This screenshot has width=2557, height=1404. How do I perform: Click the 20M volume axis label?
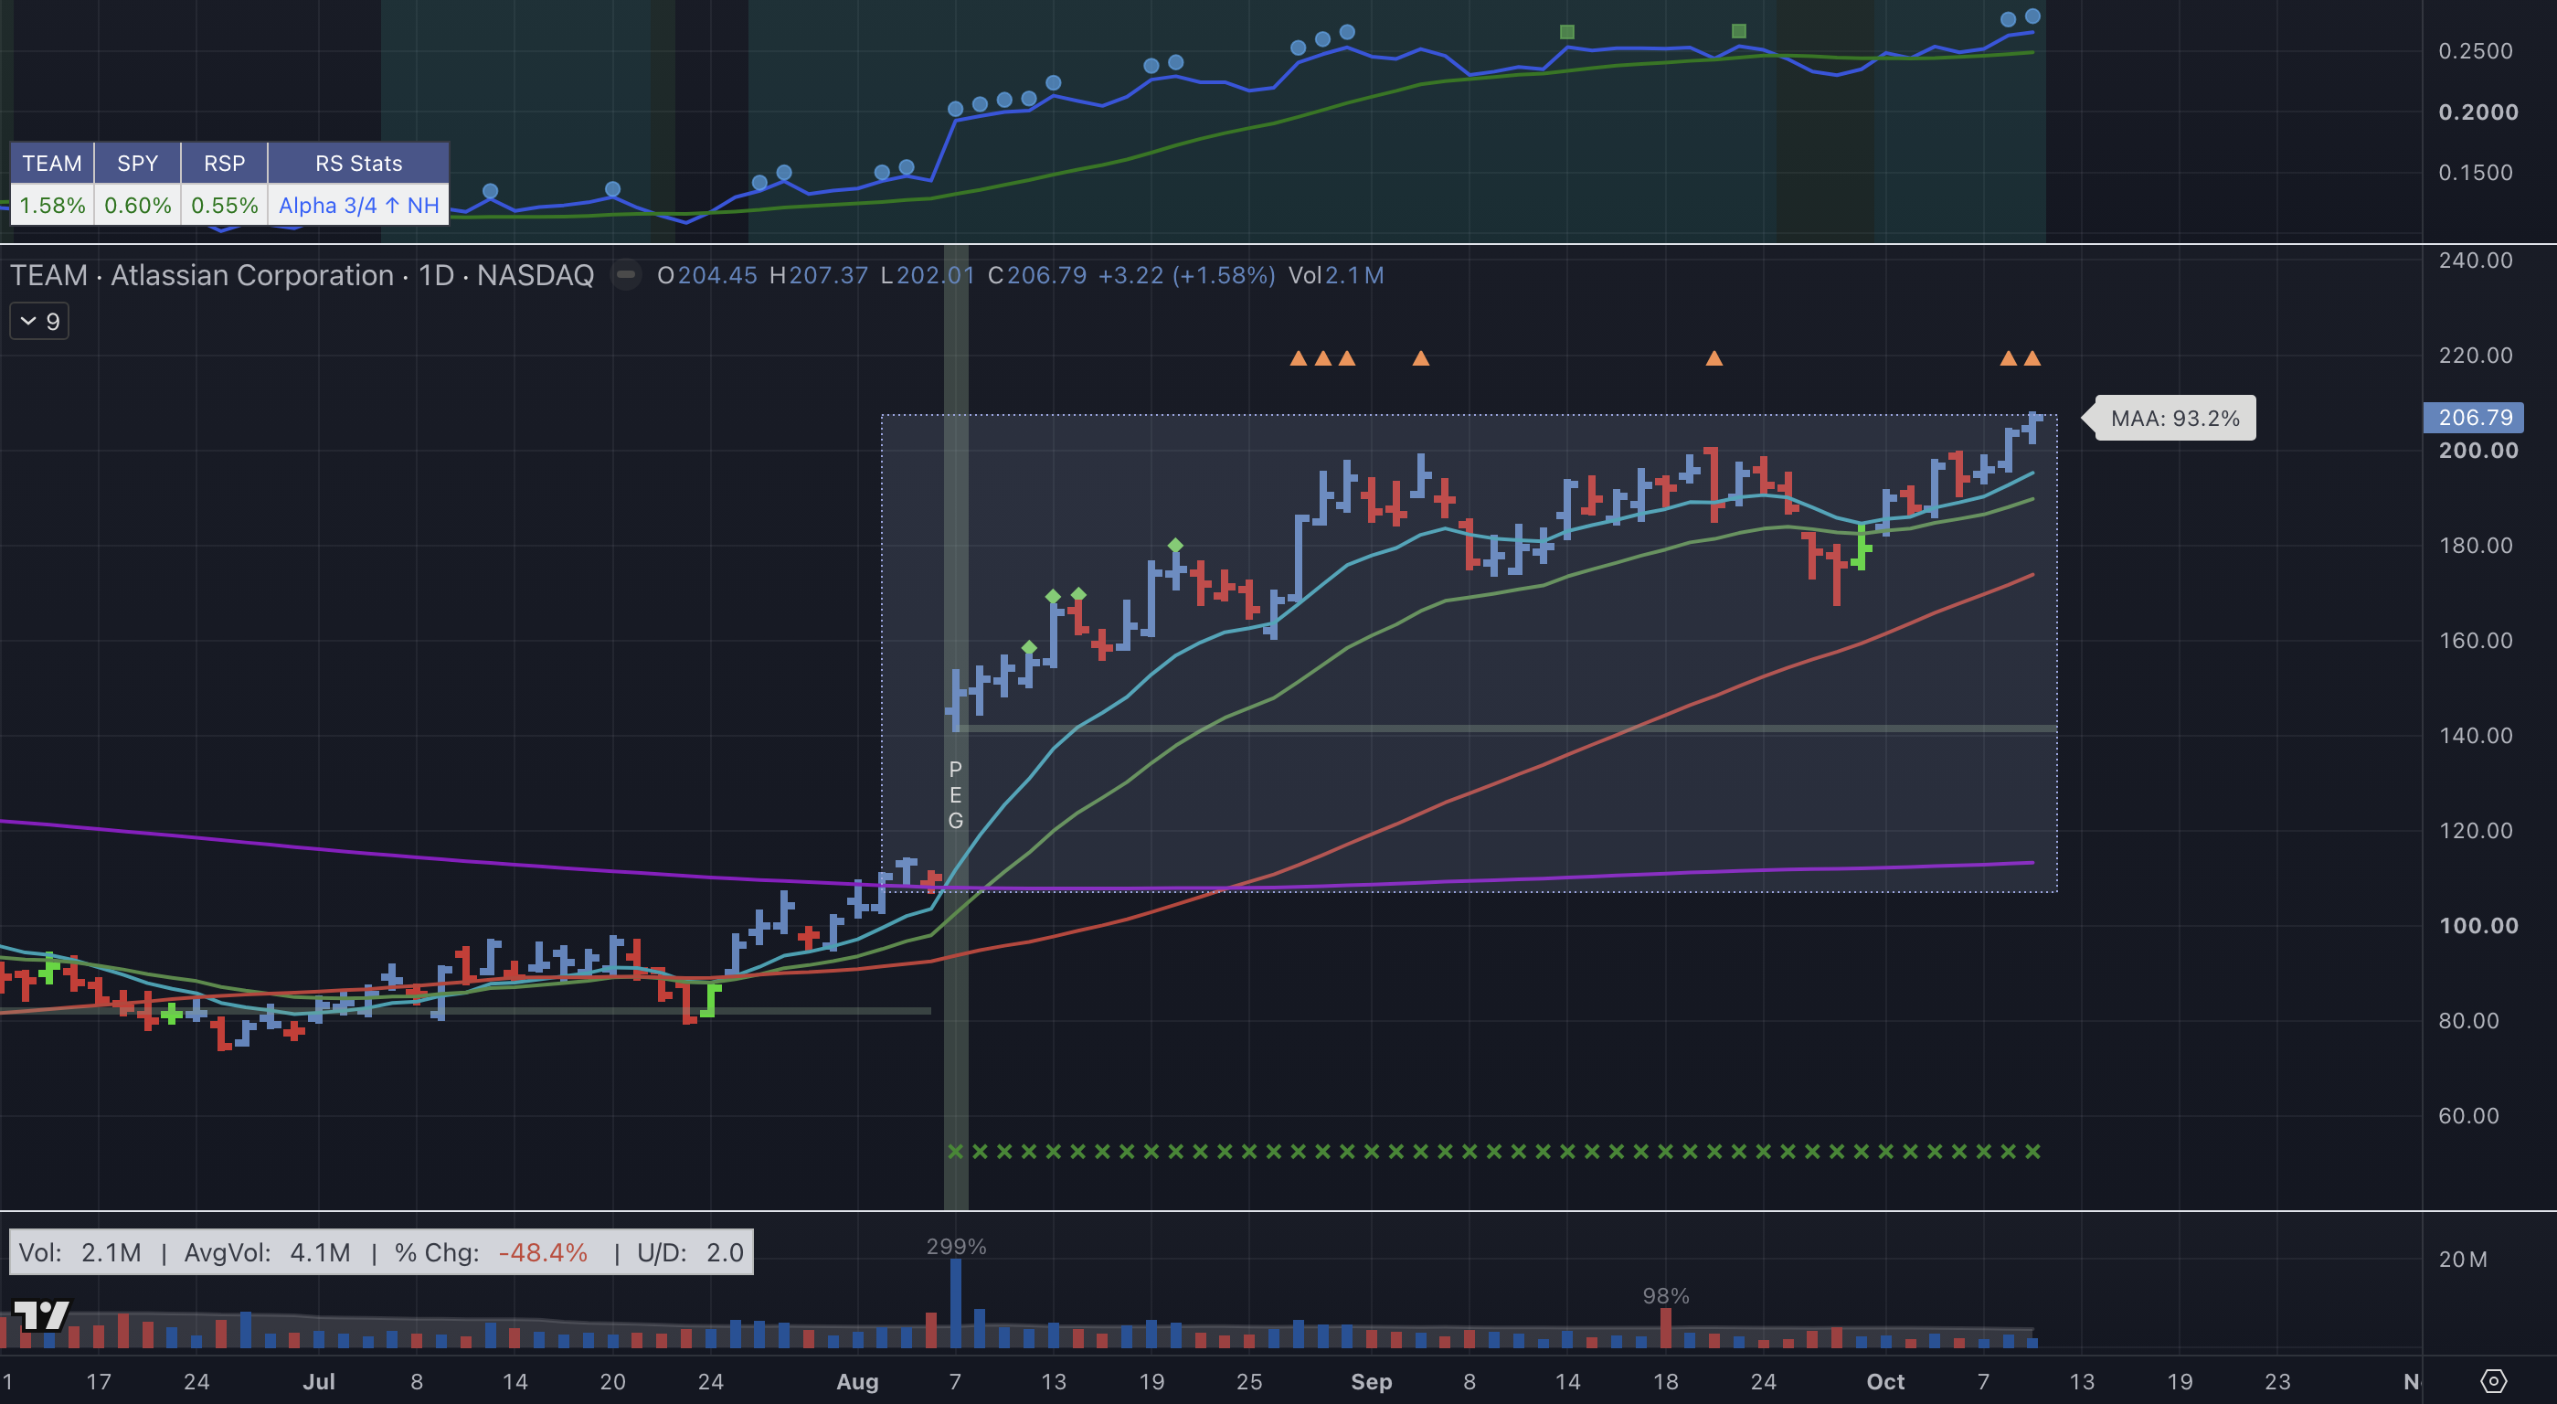pos(2463,1259)
